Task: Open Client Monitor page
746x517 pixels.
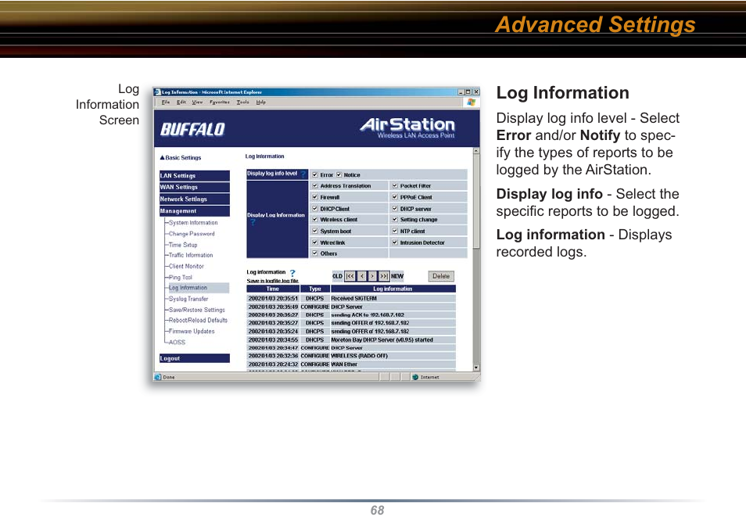Action: [186, 266]
